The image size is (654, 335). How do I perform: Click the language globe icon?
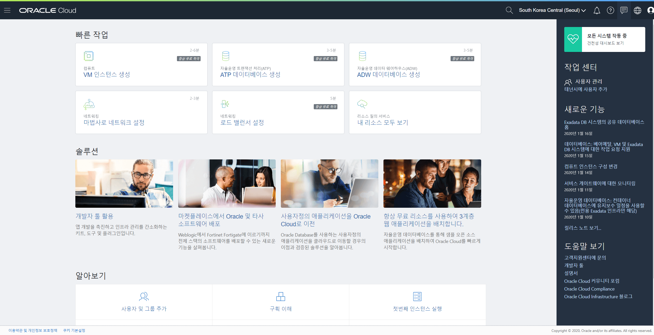tap(637, 10)
